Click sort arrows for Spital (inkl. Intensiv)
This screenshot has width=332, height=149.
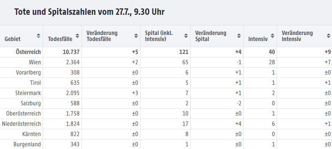click(x=186, y=36)
